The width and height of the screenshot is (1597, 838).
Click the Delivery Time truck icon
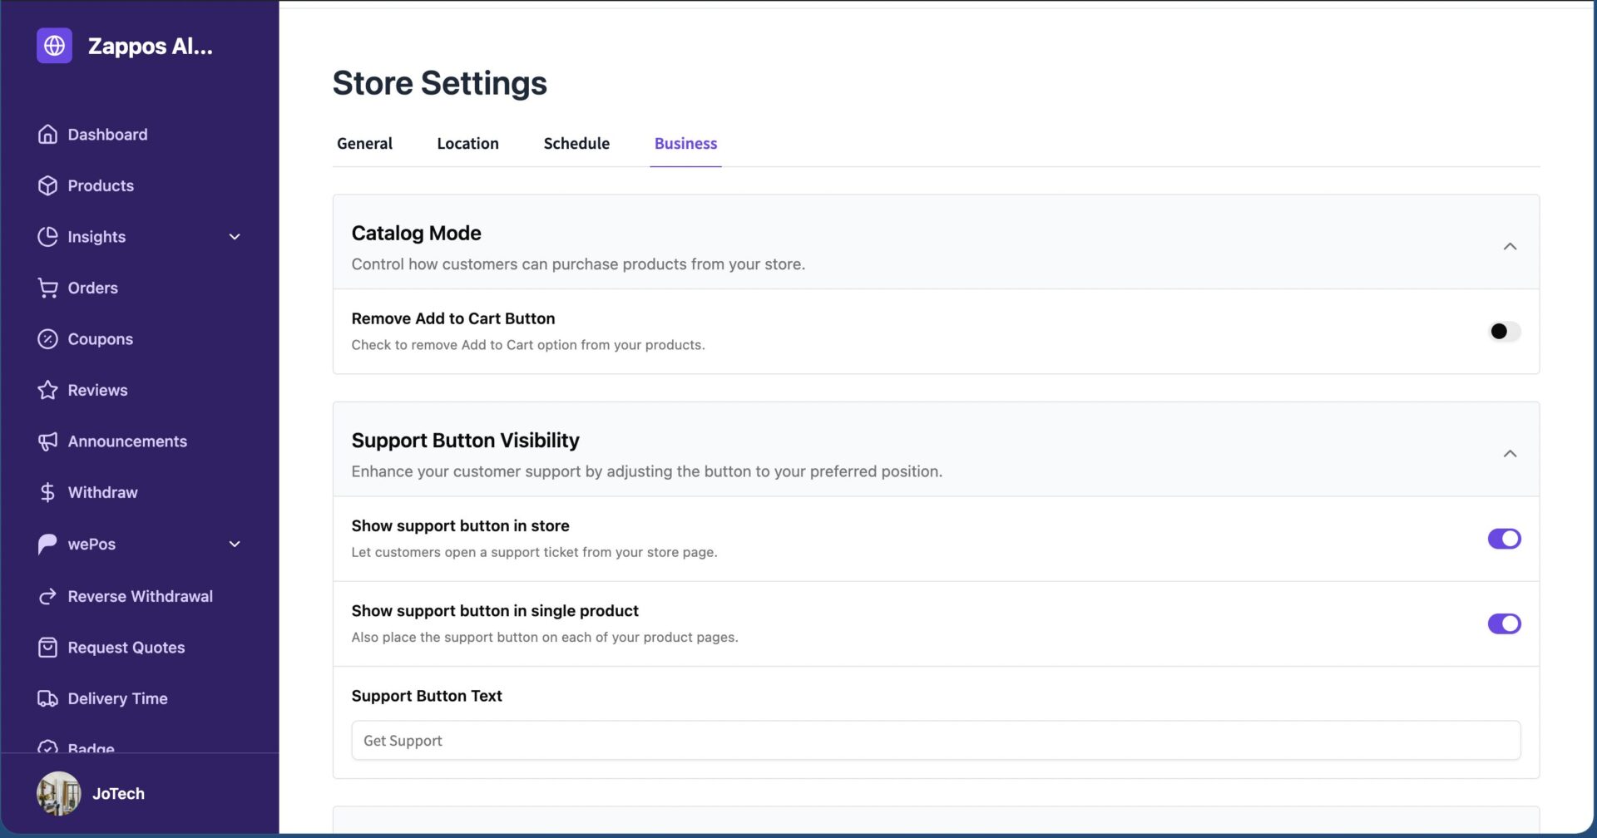pos(47,698)
